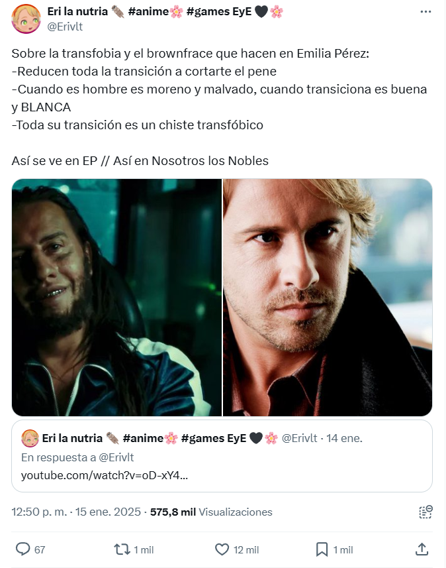This screenshot has height=568, width=446.
Task: Click the repost arrows icon
Action: pos(122,549)
